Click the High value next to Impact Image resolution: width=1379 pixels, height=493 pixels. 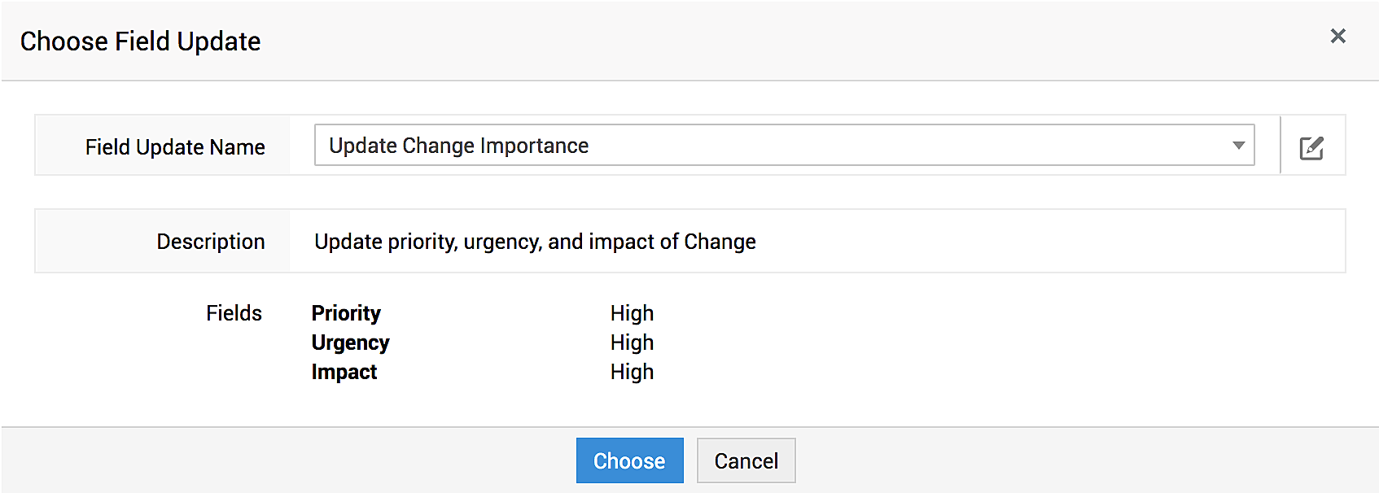point(632,372)
